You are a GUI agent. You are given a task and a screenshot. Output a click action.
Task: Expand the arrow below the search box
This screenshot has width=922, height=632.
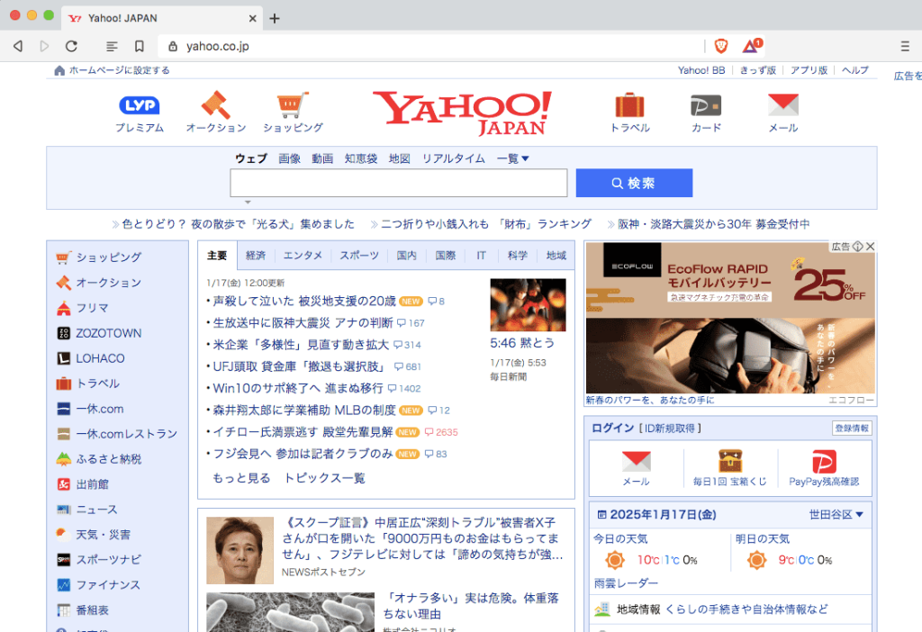click(x=248, y=202)
